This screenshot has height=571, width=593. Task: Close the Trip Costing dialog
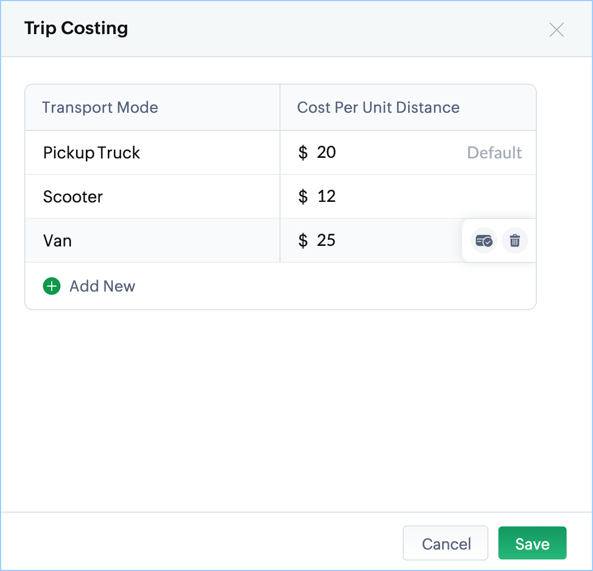click(557, 30)
